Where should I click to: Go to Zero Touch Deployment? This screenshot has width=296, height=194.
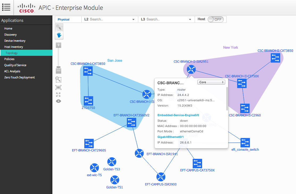click(19, 77)
